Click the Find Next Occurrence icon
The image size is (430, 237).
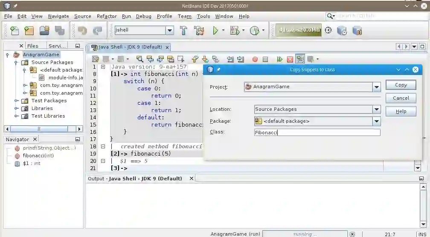tap(160, 59)
